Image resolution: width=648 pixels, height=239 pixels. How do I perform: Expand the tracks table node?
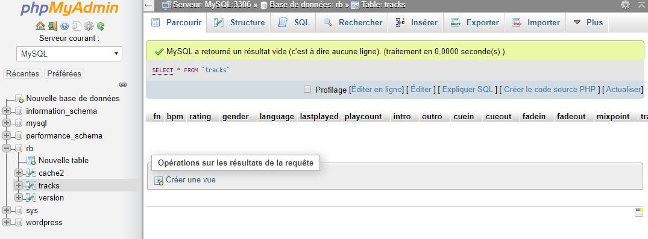click(x=18, y=185)
